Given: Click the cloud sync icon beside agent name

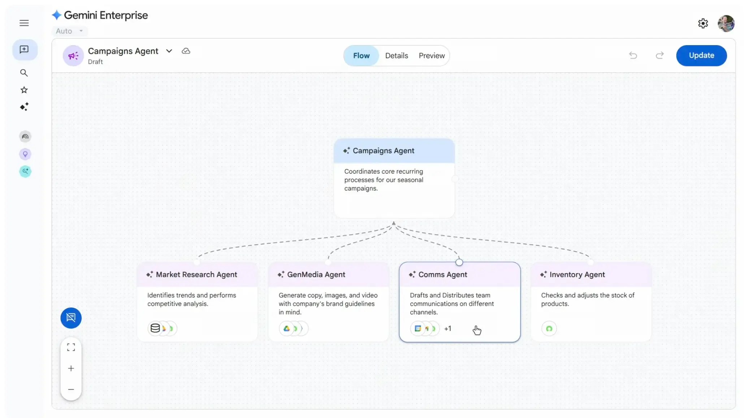Looking at the screenshot, I should [x=186, y=51].
